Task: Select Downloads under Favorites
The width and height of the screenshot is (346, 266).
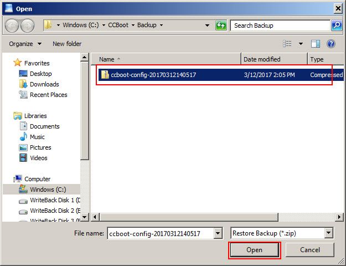Action: click(44, 84)
